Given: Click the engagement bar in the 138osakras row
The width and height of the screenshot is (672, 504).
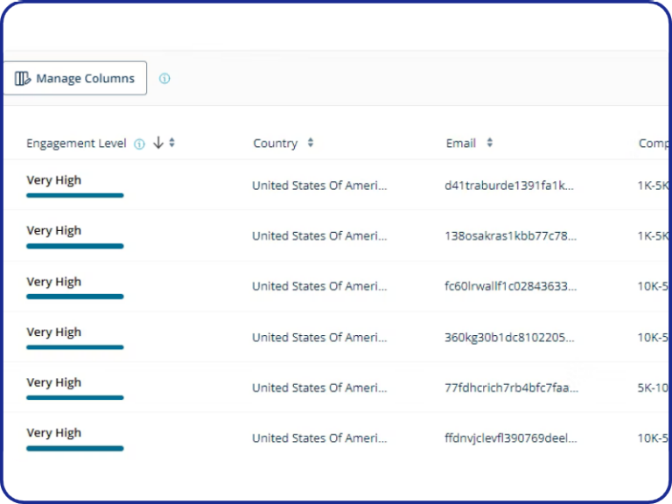Looking at the screenshot, I should pyautogui.click(x=75, y=246).
